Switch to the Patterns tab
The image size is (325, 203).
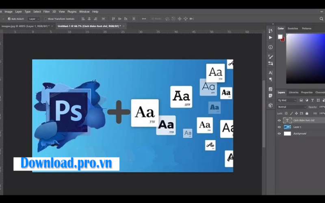click(x=307, y=28)
